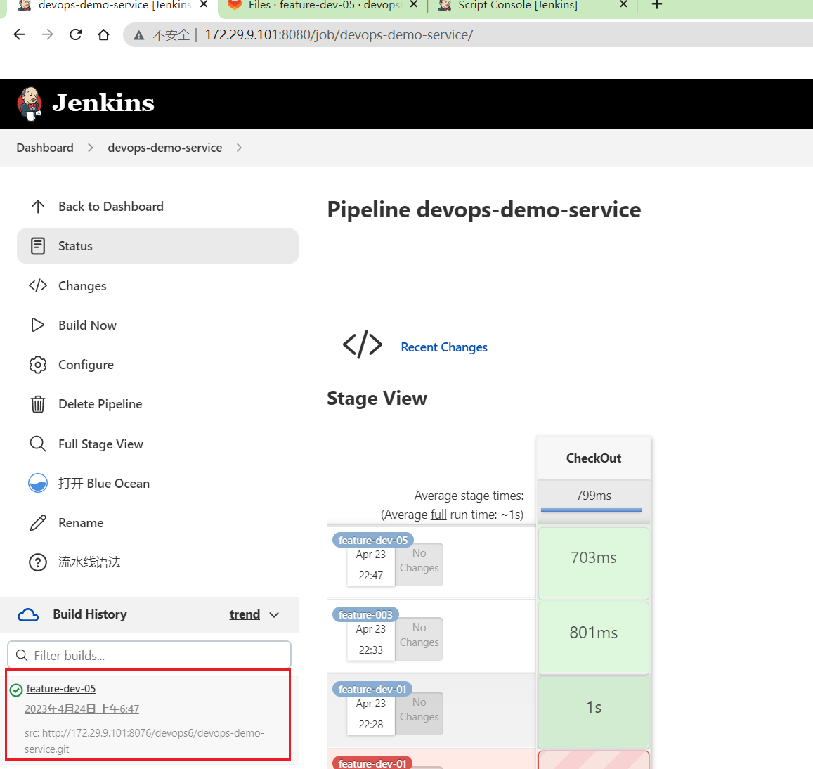Click the feature-003 stage view badge

coord(365,614)
